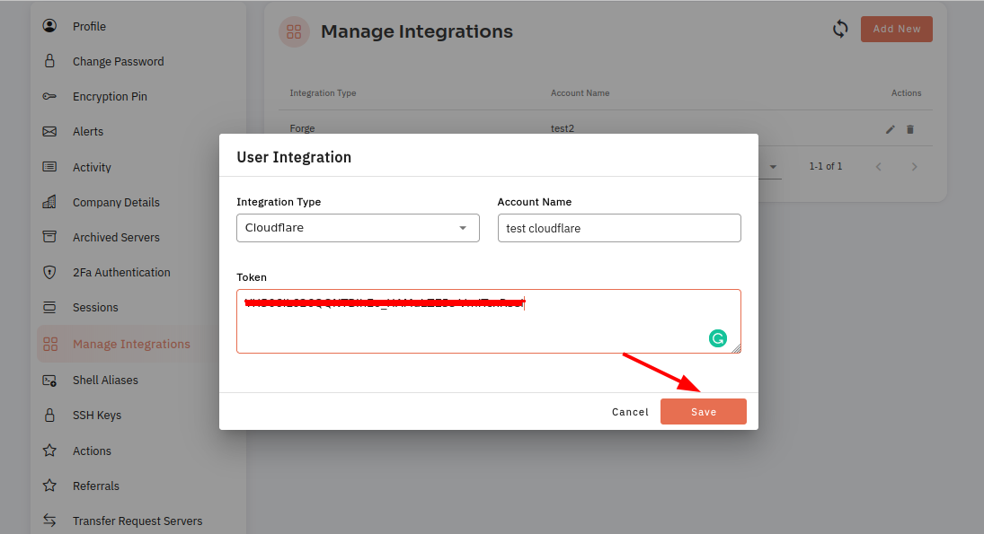Cancel the User Integration dialog
This screenshot has height=534, width=984.
(x=630, y=412)
